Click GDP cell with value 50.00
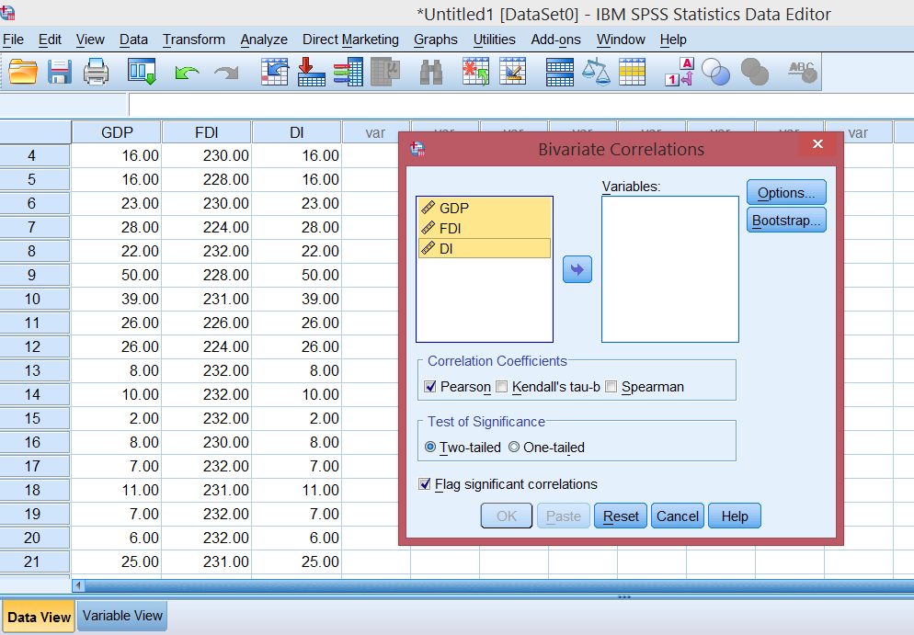The width and height of the screenshot is (914, 635). (x=116, y=275)
